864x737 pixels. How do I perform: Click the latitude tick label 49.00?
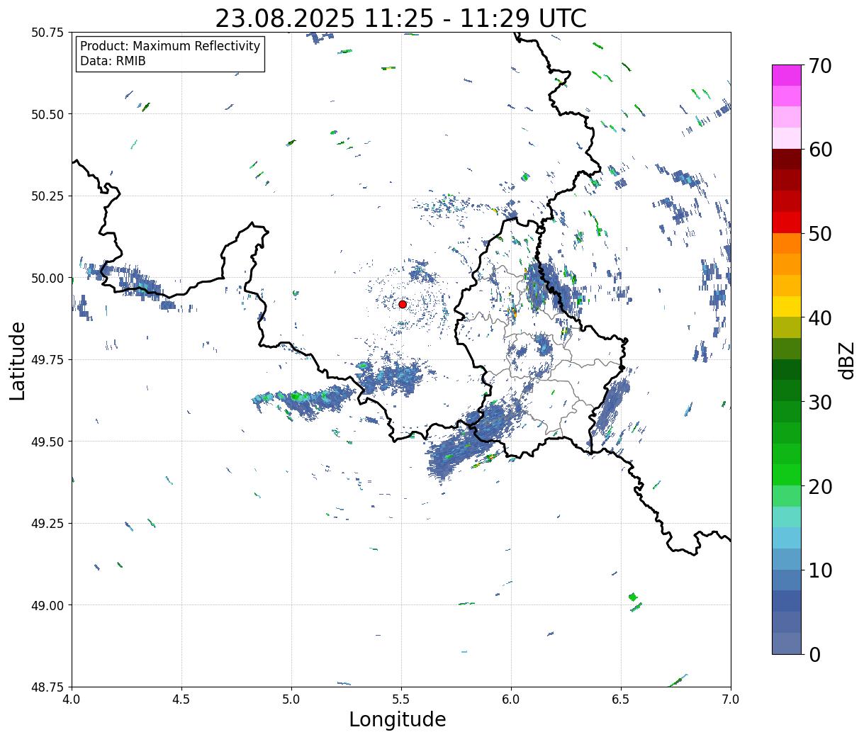click(x=47, y=605)
